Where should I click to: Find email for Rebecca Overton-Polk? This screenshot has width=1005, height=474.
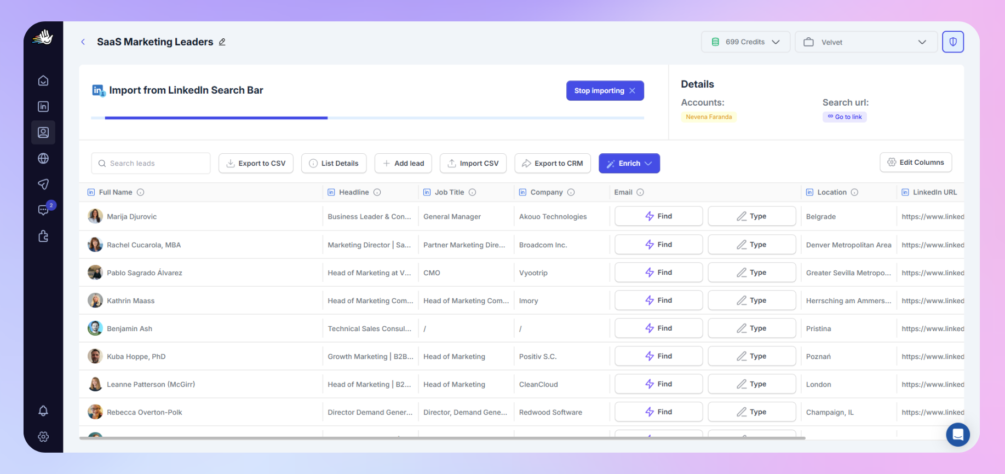click(659, 412)
